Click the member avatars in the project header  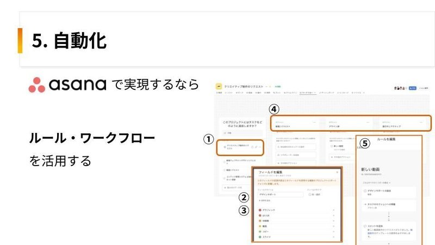click(x=400, y=88)
